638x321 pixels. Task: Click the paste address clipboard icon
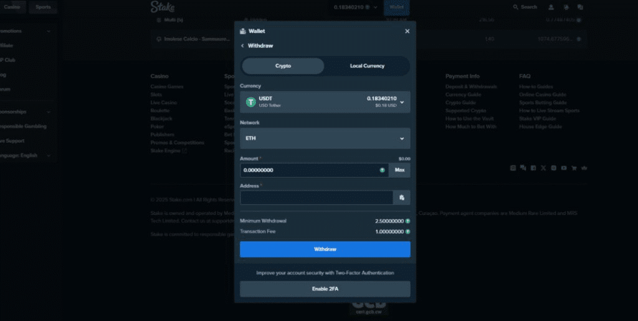click(402, 198)
